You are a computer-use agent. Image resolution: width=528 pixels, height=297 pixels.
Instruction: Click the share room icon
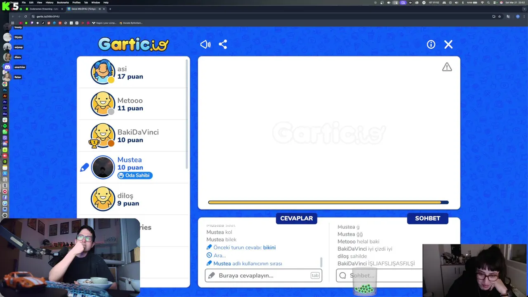(x=223, y=44)
